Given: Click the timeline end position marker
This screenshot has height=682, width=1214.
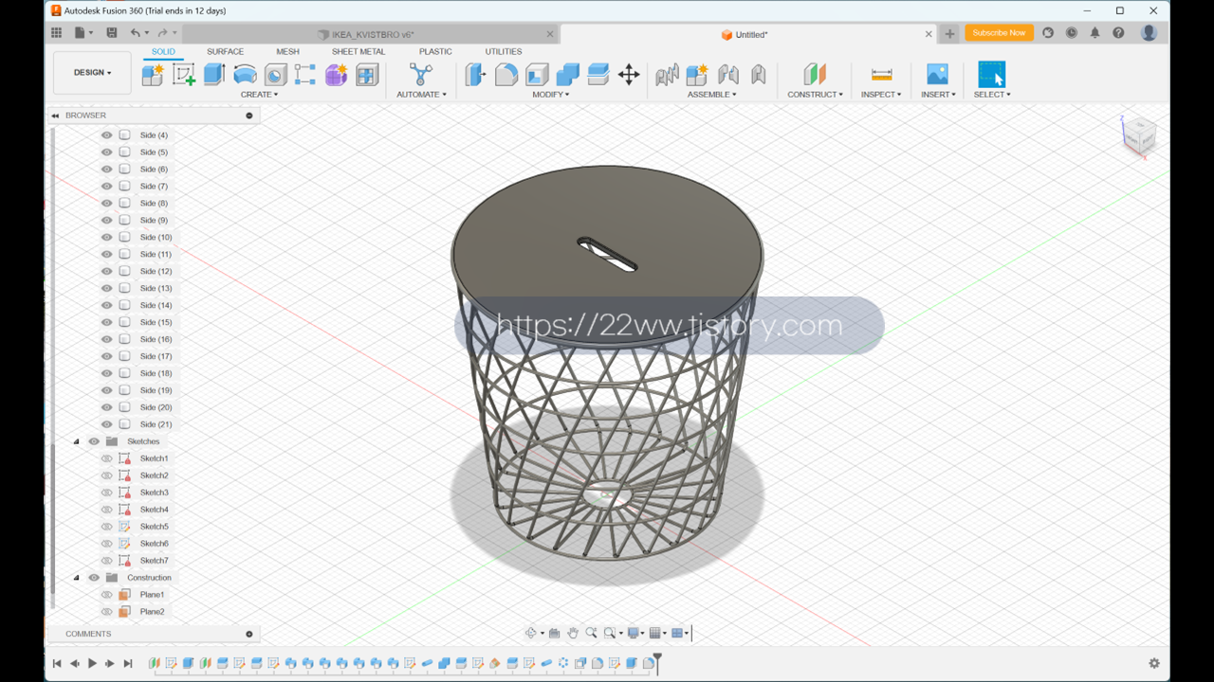Looking at the screenshot, I should pyautogui.click(x=656, y=662).
